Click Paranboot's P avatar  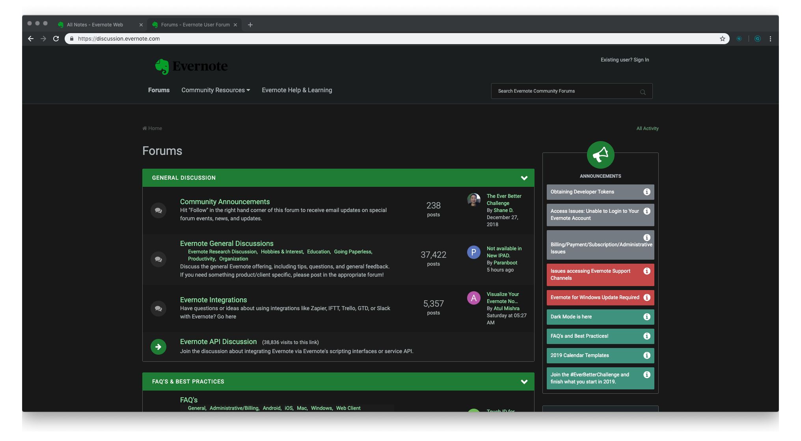[473, 252]
